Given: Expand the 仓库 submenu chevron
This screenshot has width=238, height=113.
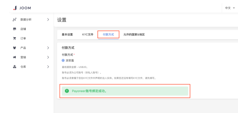Looking at the screenshot, I should pos(48,67).
